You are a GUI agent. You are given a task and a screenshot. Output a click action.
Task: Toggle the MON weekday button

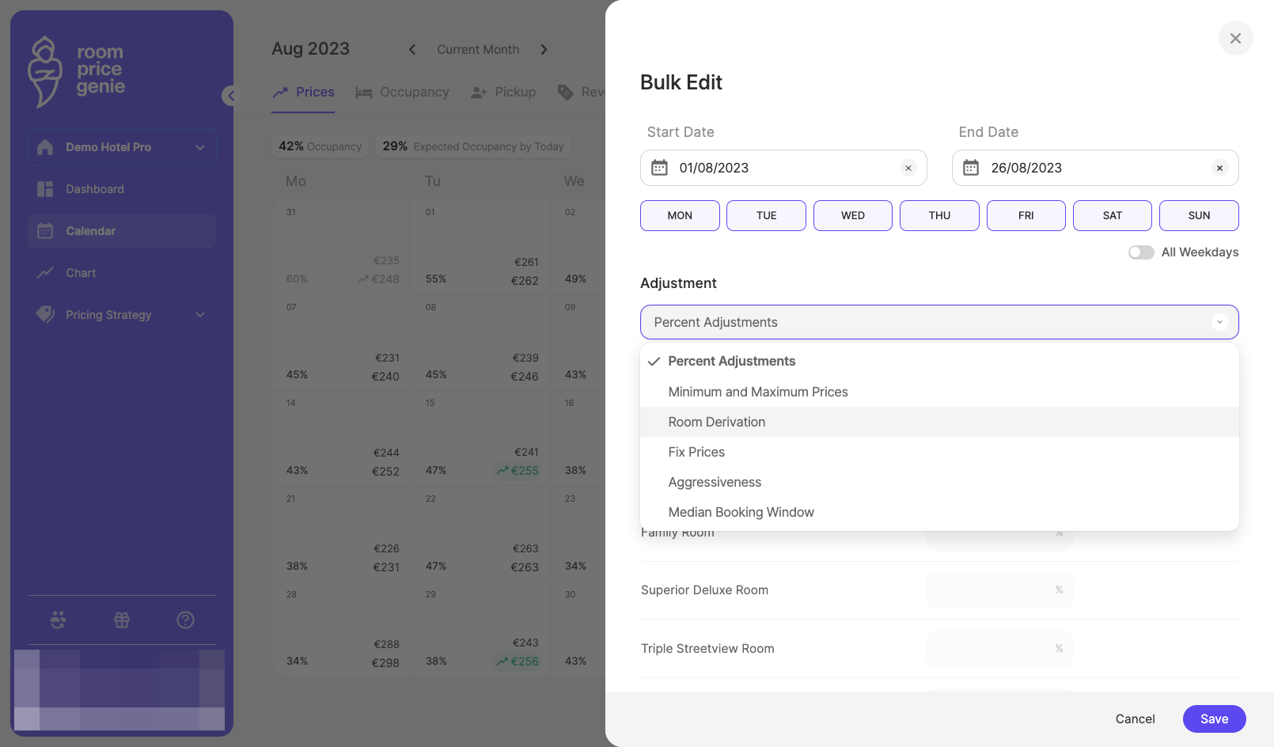[x=680, y=215]
